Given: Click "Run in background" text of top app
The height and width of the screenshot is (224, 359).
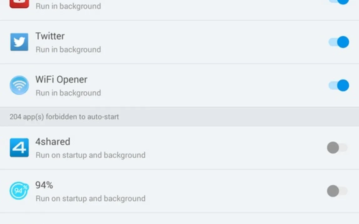Looking at the screenshot, I should 68,6.
